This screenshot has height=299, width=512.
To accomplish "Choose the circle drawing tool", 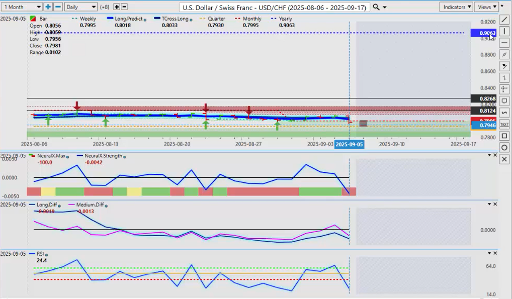I will point(505,147).
